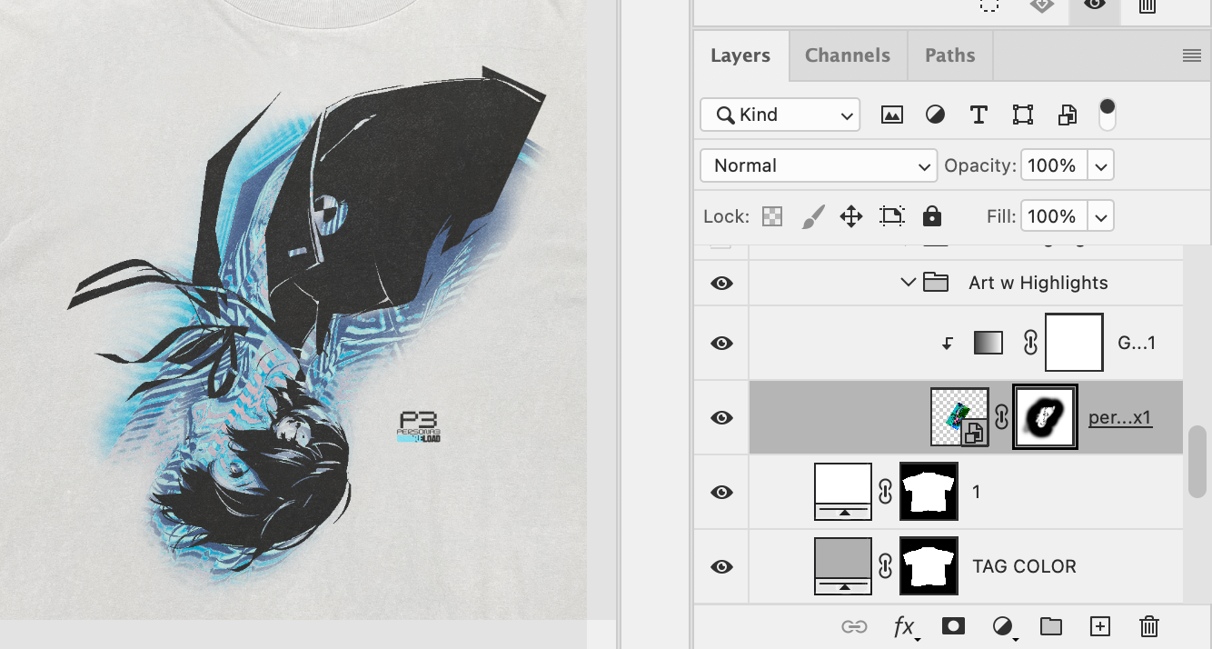Create a new group folder icon
This screenshot has height=649, width=1212.
click(x=1051, y=625)
